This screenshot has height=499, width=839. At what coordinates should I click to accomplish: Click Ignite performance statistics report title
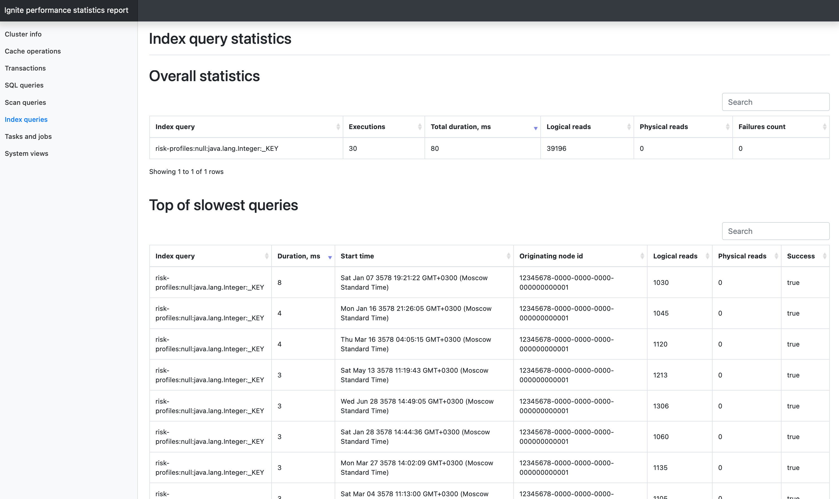66,10
